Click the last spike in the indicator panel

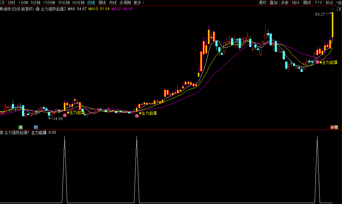[317, 169]
